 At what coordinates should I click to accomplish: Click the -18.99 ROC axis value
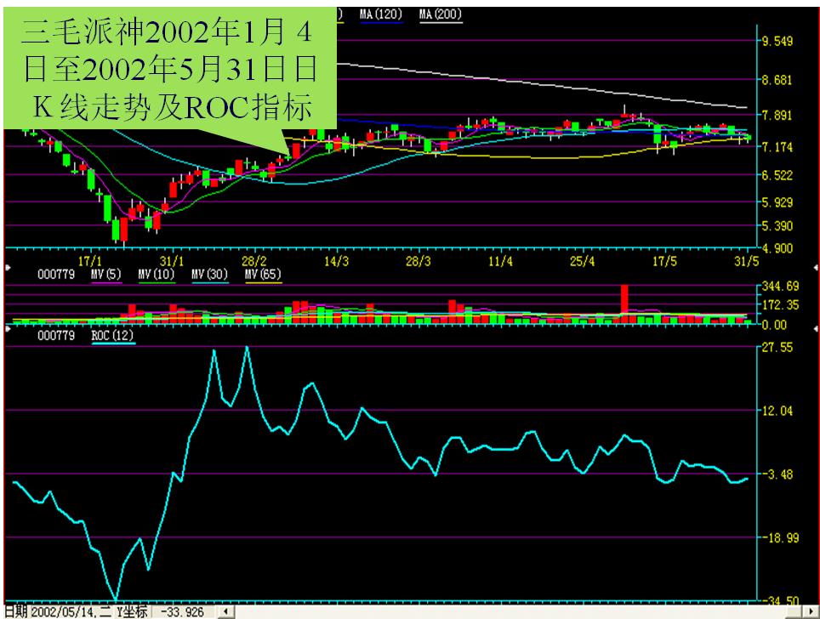[779, 538]
